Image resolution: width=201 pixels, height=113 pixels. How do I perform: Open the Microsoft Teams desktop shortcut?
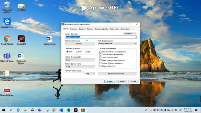tap(7, 57)
